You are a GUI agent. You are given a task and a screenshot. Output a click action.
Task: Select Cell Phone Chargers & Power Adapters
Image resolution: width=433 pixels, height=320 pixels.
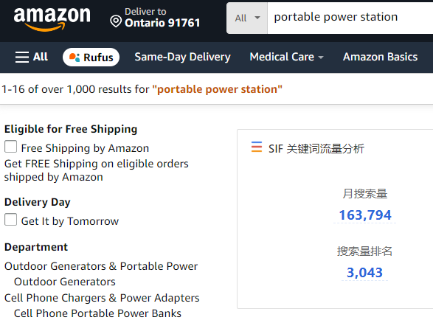pos(102,298)
